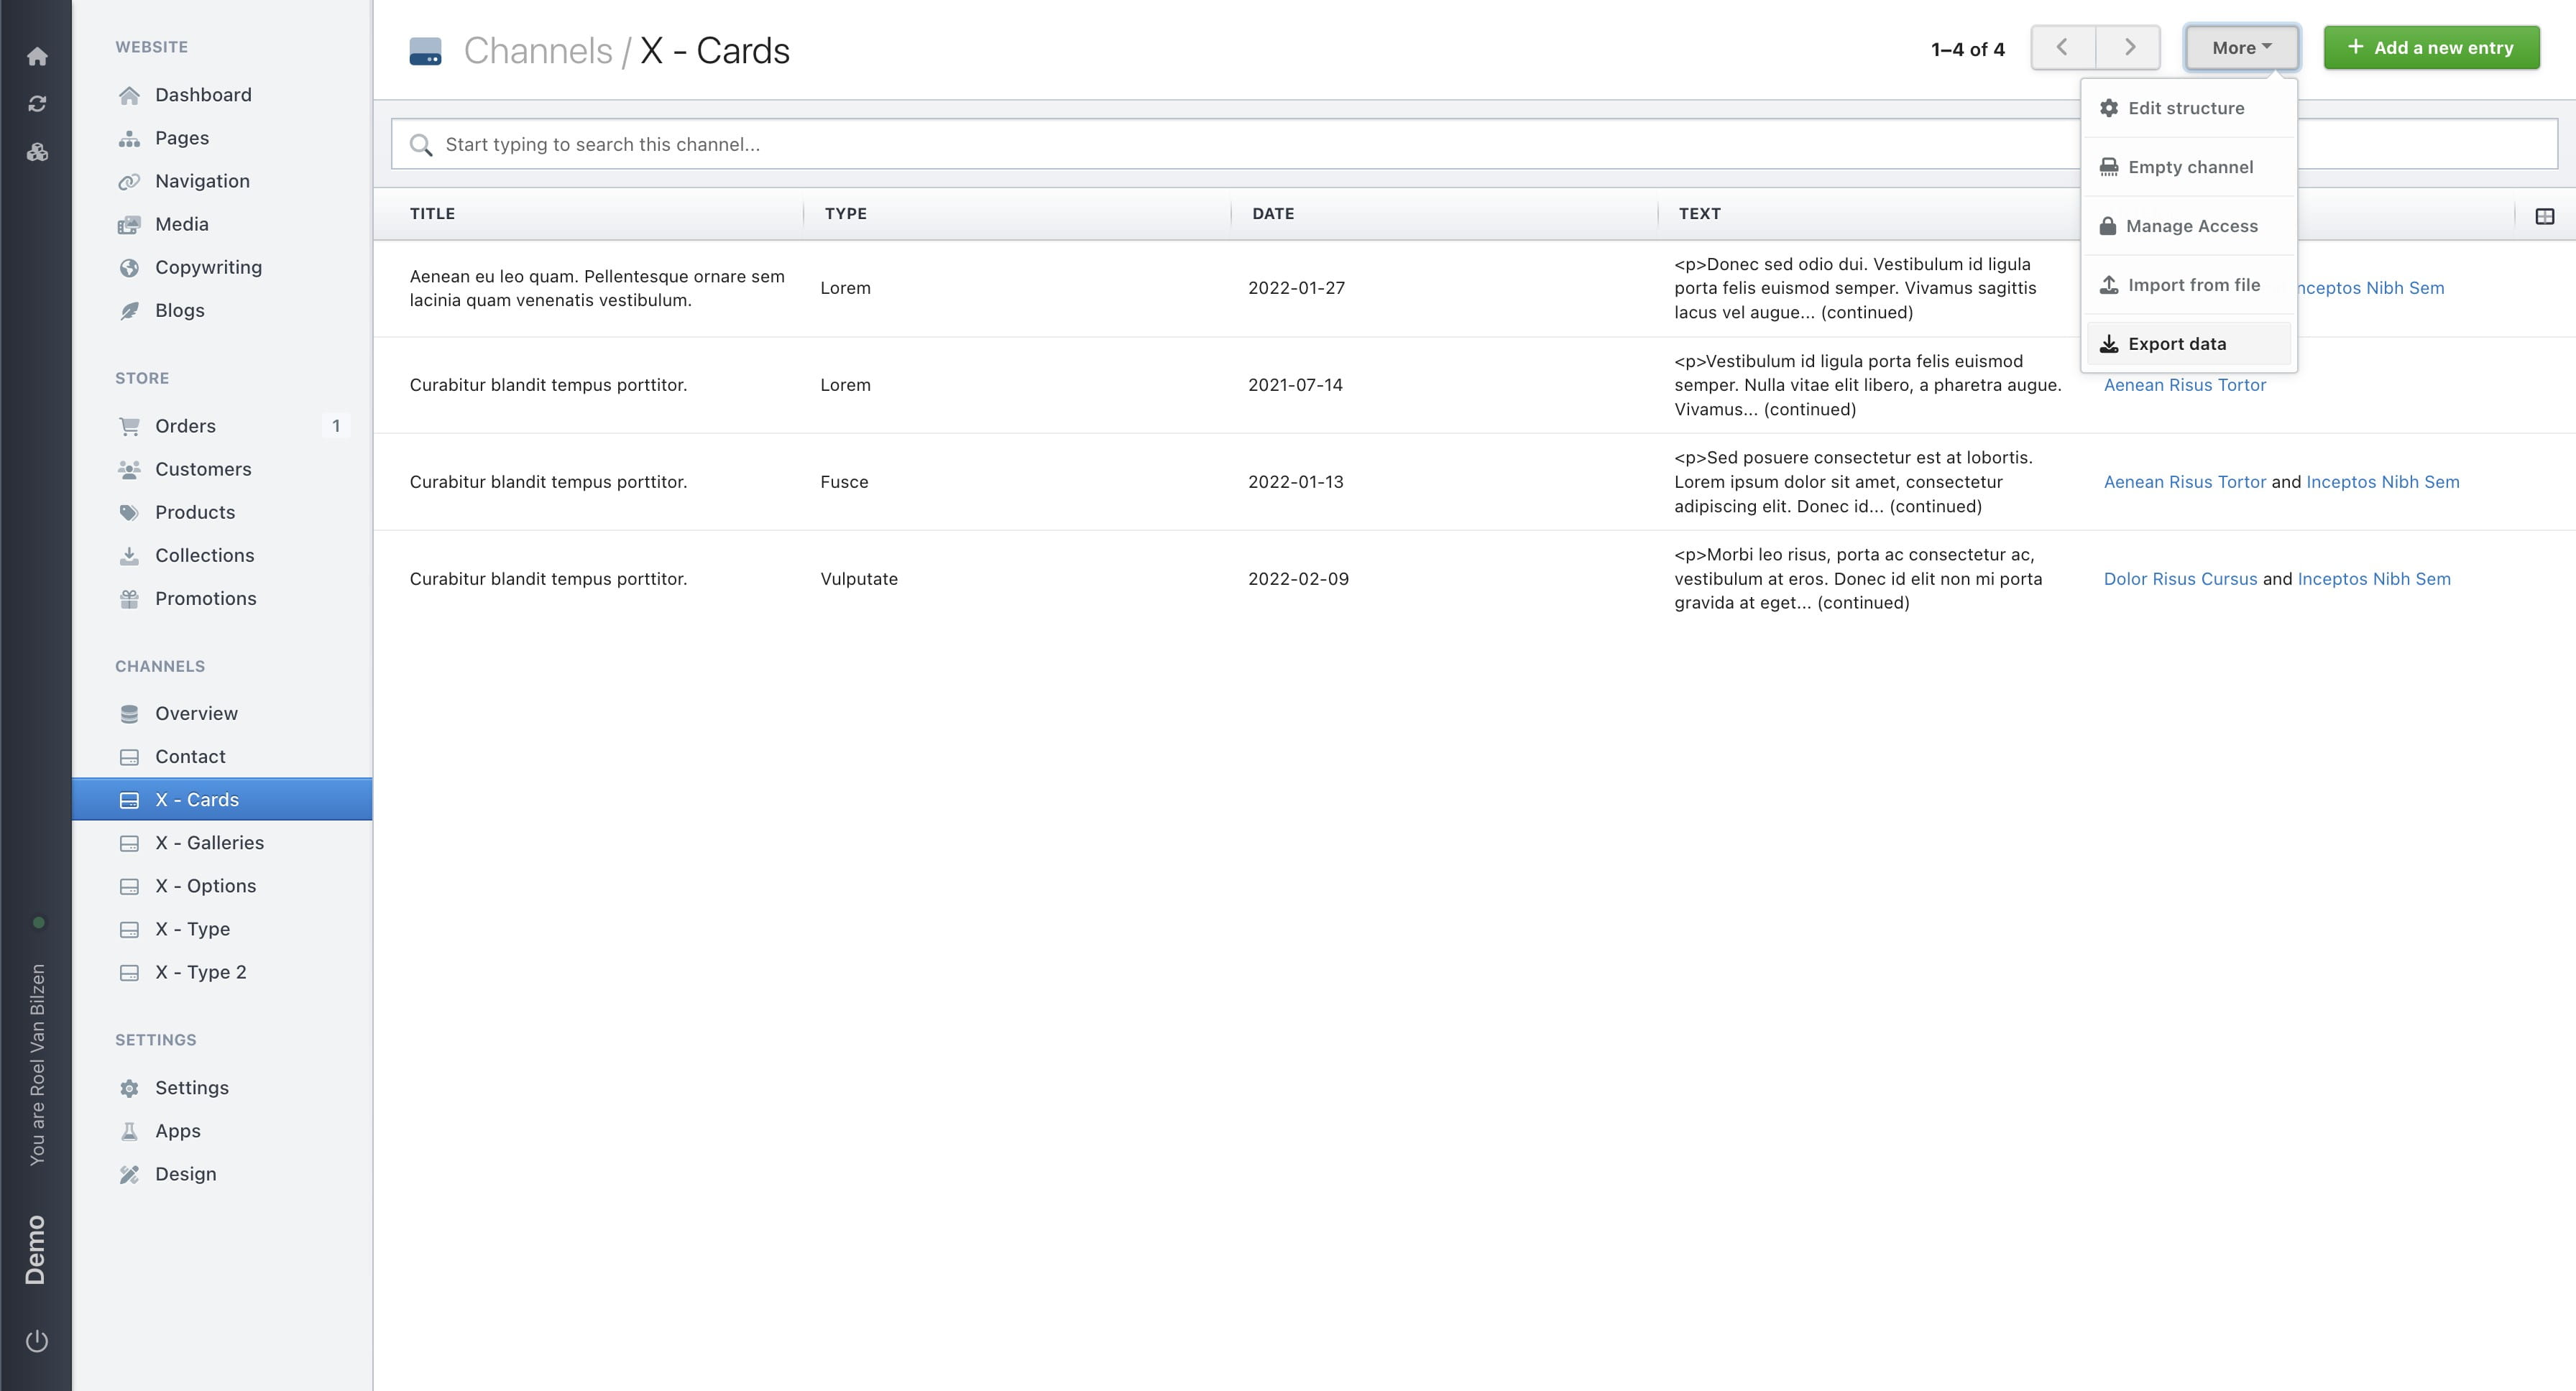This screenshot has width=2576, height=1391.
Task: Click the Media sidebar icon
Action: [x=130, y=224]
